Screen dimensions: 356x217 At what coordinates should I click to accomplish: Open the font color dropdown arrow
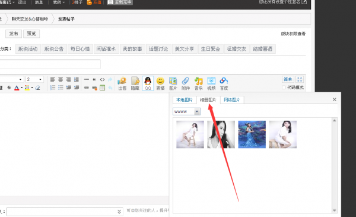(x=22, y=88)
